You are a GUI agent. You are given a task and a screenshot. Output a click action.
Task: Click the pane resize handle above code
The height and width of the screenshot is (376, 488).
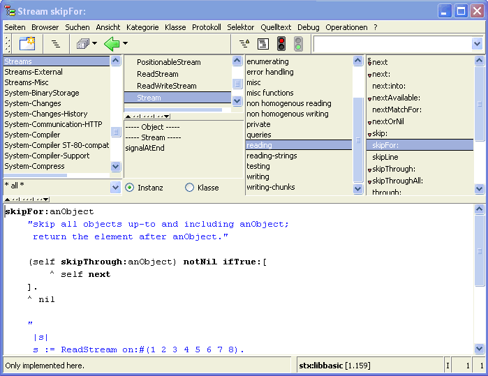coord(27,200)
